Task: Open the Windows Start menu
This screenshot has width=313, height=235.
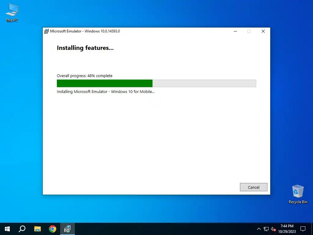Action: pyautogui.click(x=7, y=229)
